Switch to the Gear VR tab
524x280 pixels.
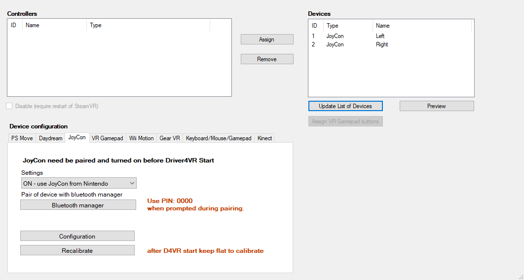click(170, 138)
